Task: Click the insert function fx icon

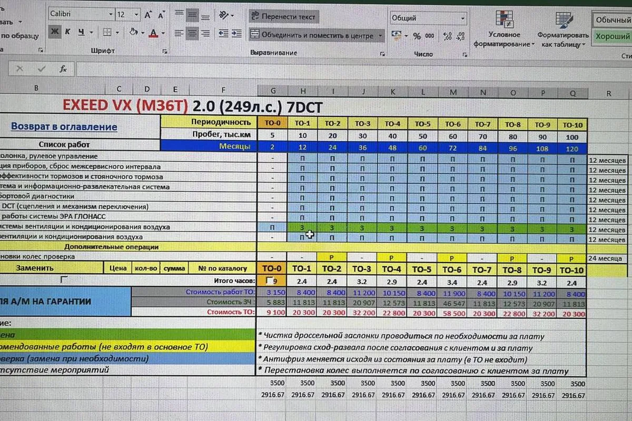Action: pos(63,69)
